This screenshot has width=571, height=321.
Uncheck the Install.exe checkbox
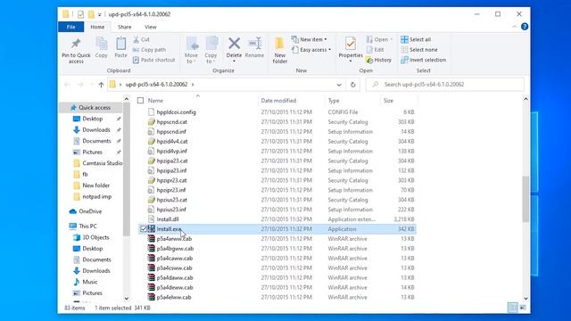click(x=143, y=229)
